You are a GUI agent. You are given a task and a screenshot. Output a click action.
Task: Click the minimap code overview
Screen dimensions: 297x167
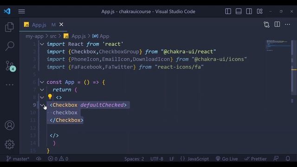point(278,45)
